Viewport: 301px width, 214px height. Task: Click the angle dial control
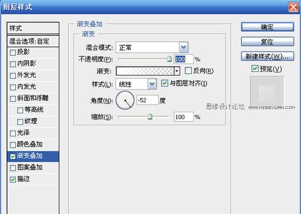[125, 100]
